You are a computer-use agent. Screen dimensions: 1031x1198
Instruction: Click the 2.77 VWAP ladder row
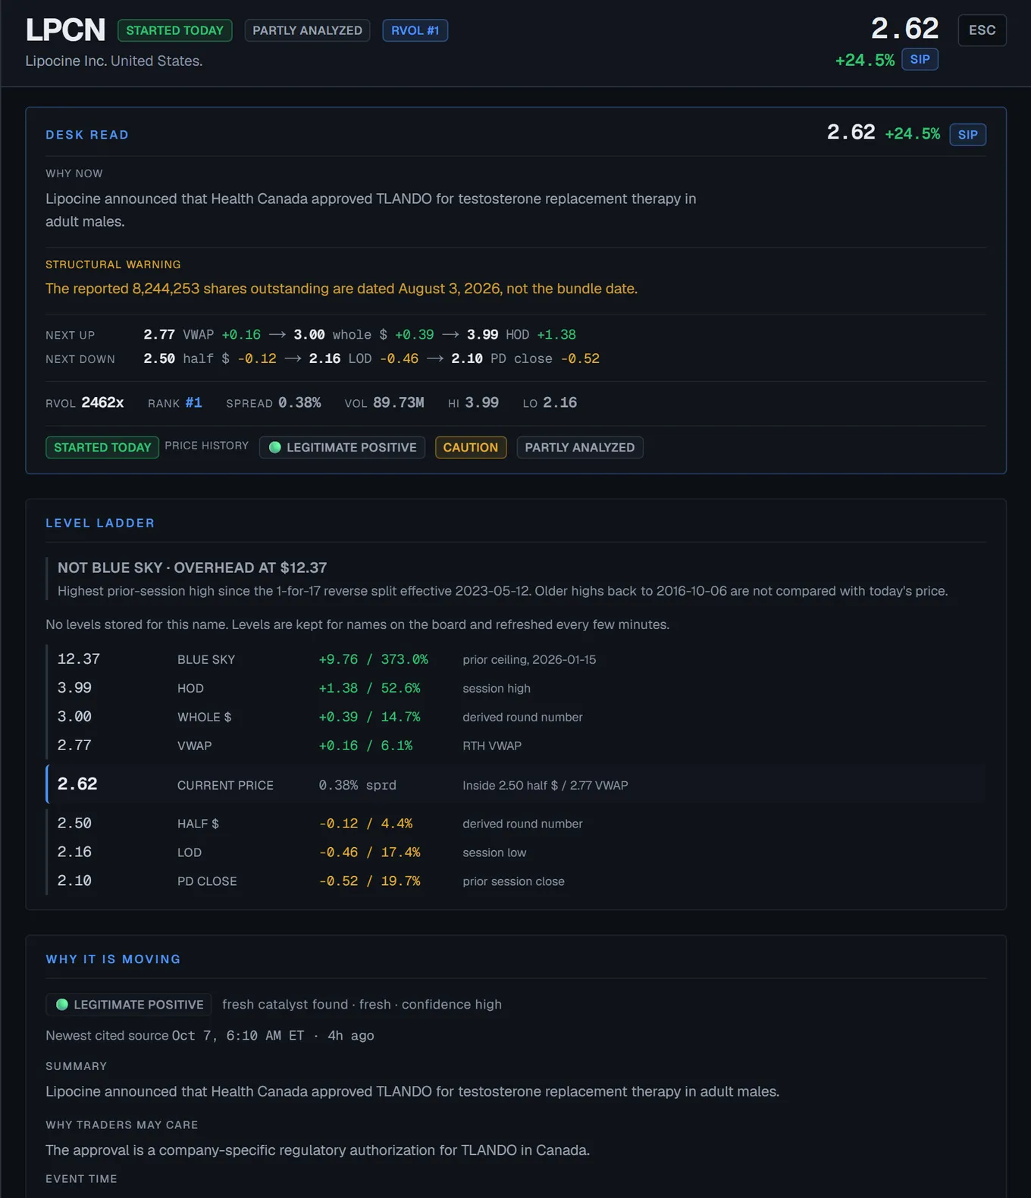point(516,746)
